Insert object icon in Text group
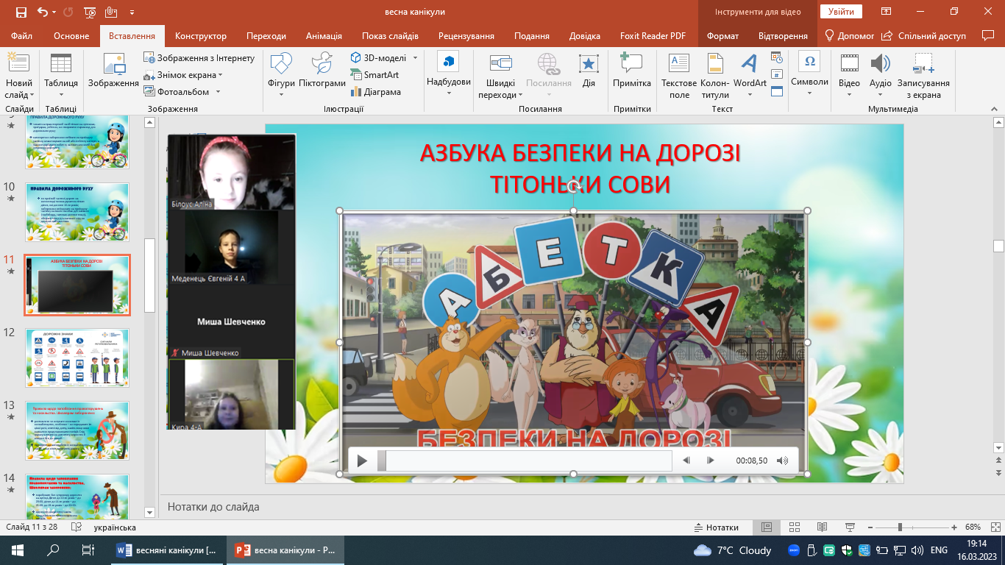1005x565 pixels. 777,91
